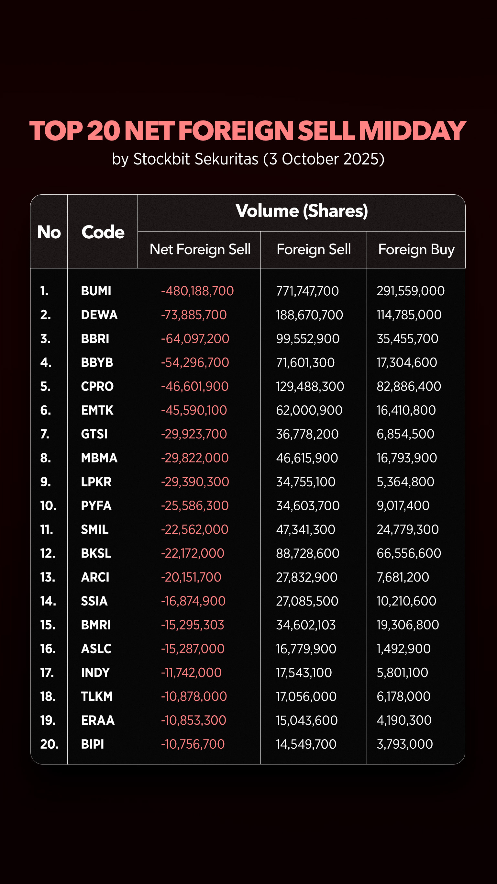Click the Volume (Shares) header
Viewport: 497px width, 884px height.
pyautogui.click(x=302, y=211)
